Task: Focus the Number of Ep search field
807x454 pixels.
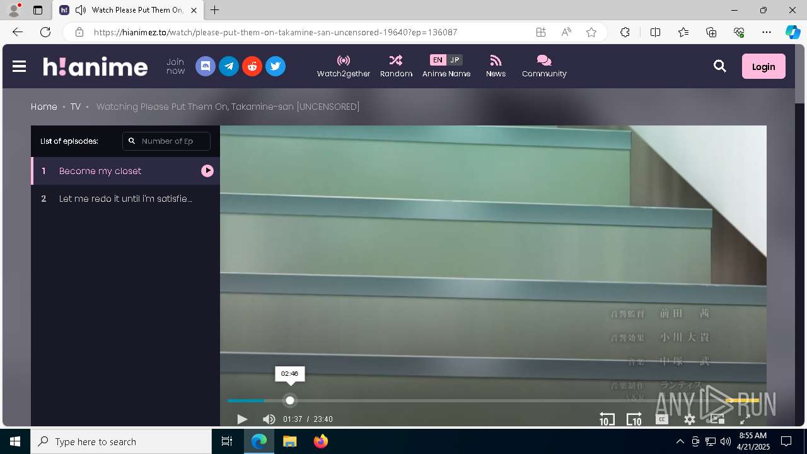Action: pos(166,141)
